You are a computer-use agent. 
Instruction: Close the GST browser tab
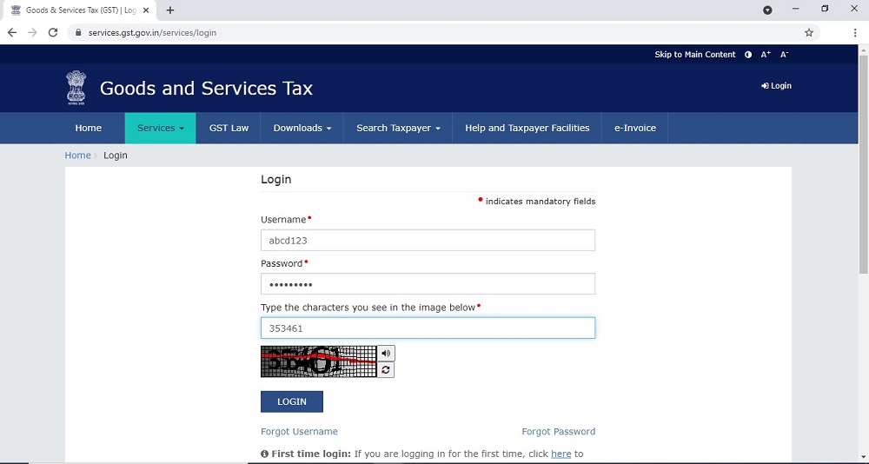146,10
